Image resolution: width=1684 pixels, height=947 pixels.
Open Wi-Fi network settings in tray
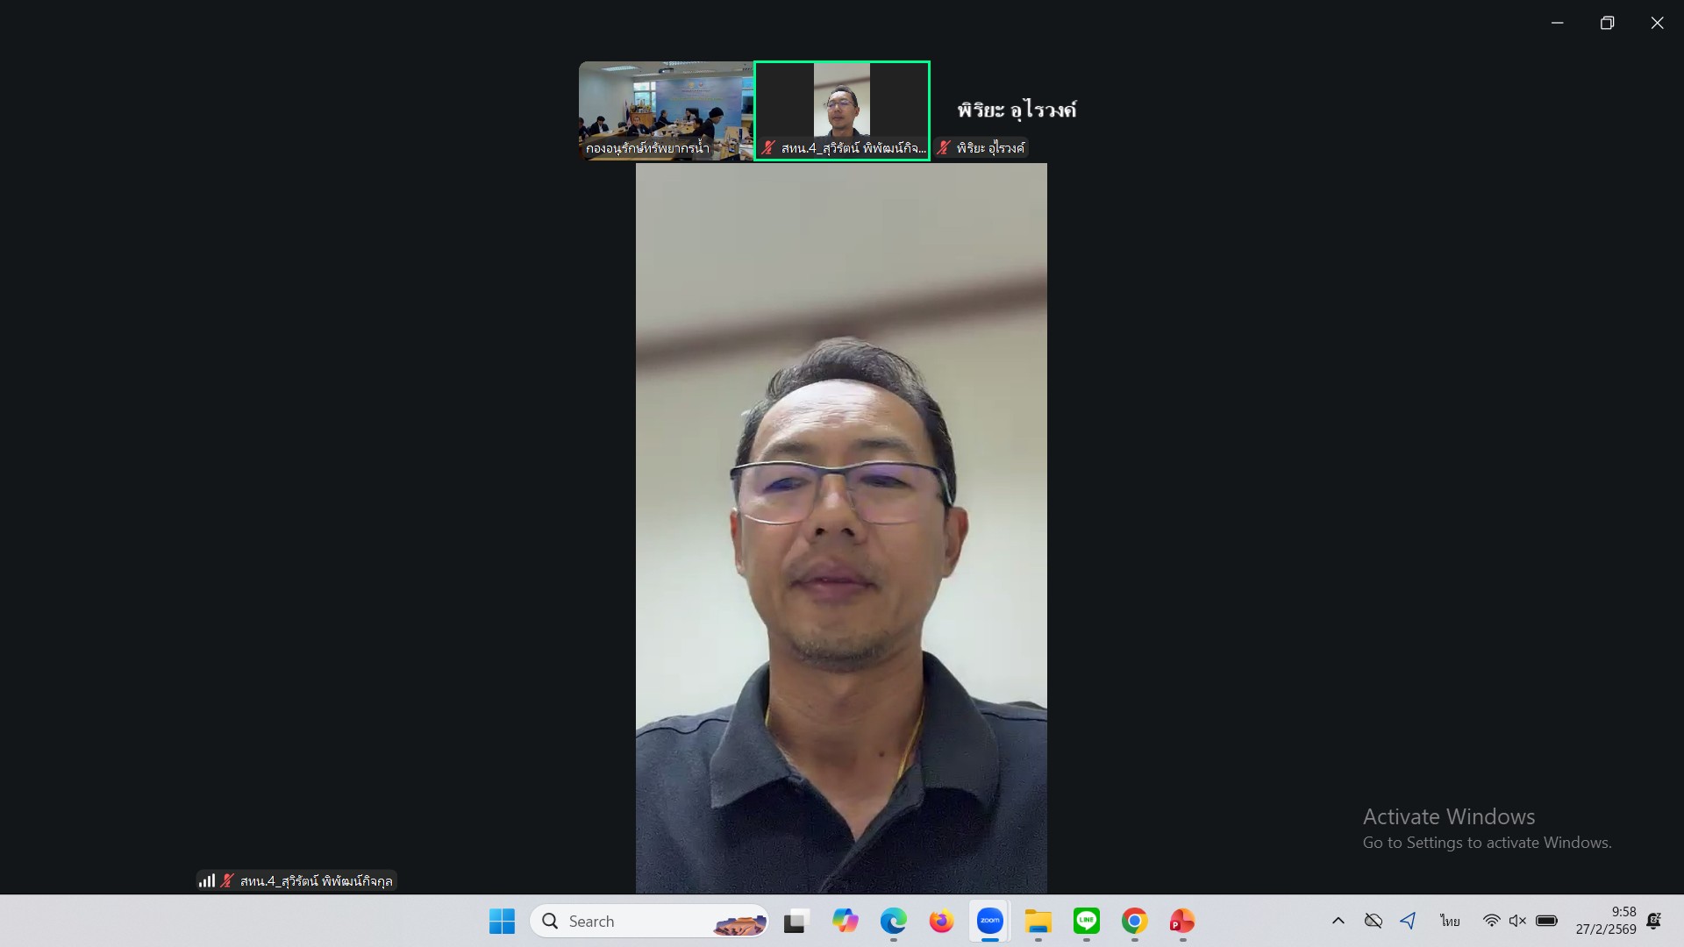point(1491,921)
